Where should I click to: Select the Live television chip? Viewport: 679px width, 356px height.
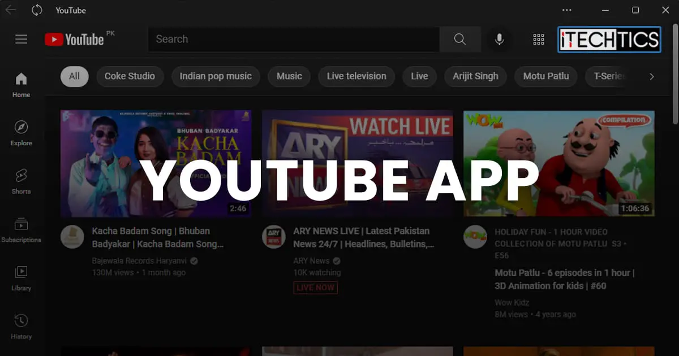point(356,76)
